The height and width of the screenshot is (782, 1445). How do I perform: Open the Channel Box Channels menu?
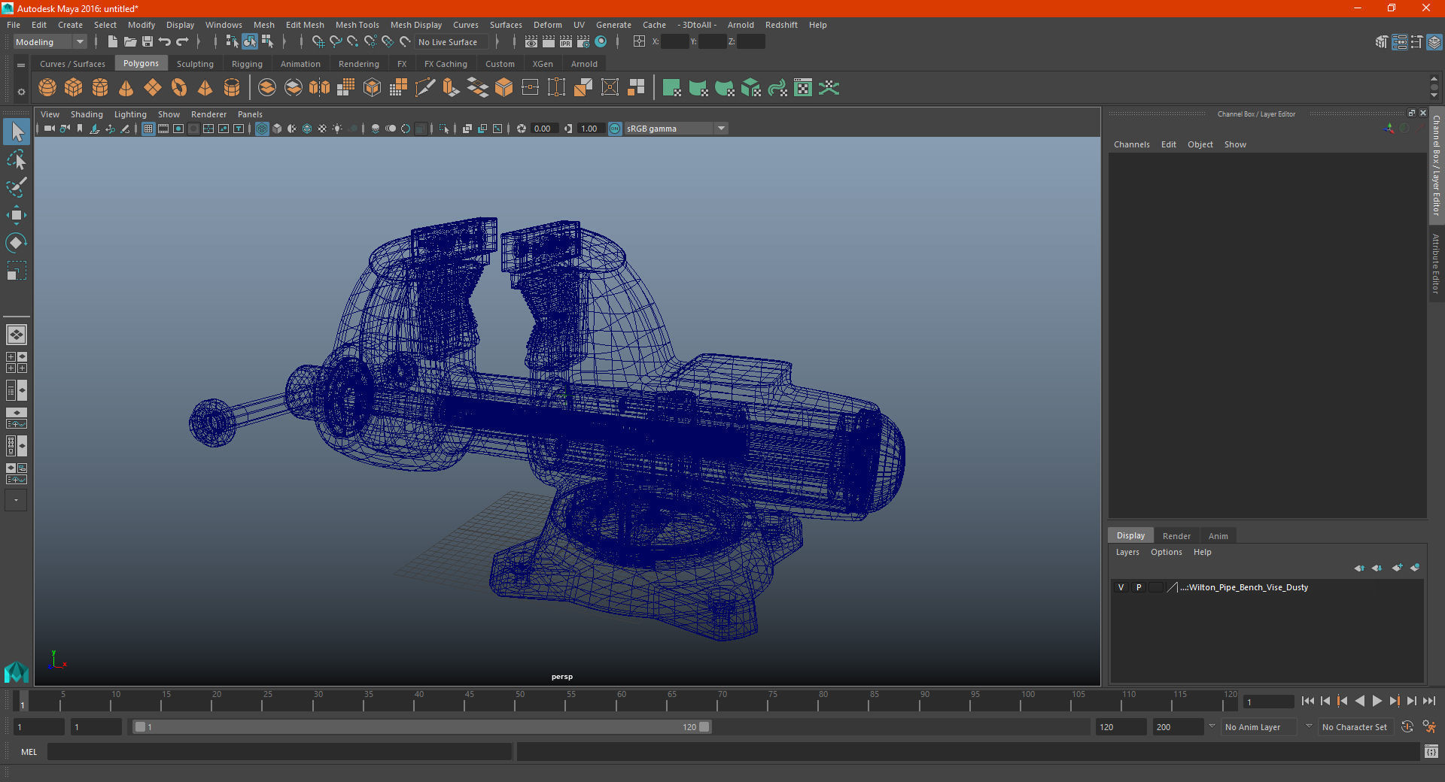click(x=1131, y=144)
